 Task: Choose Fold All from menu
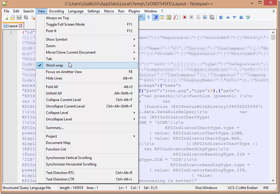87,87
